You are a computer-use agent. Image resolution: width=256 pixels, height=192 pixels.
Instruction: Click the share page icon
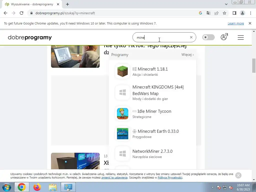point(216,13)
